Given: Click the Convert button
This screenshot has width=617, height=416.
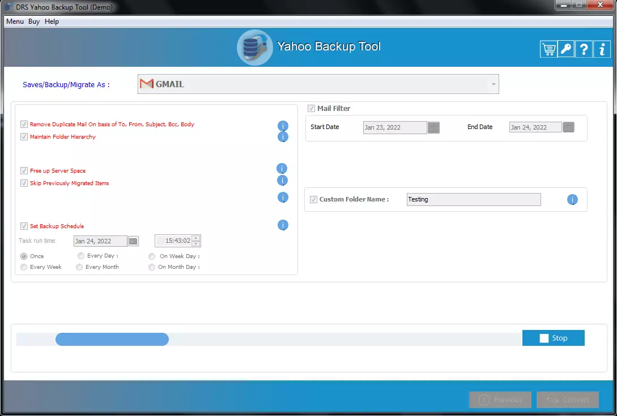Looking at the screenshot, I should point(568,400).
